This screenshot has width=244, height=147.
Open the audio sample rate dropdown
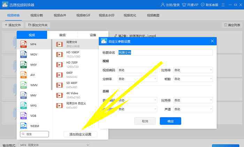[x=137, y=109]
